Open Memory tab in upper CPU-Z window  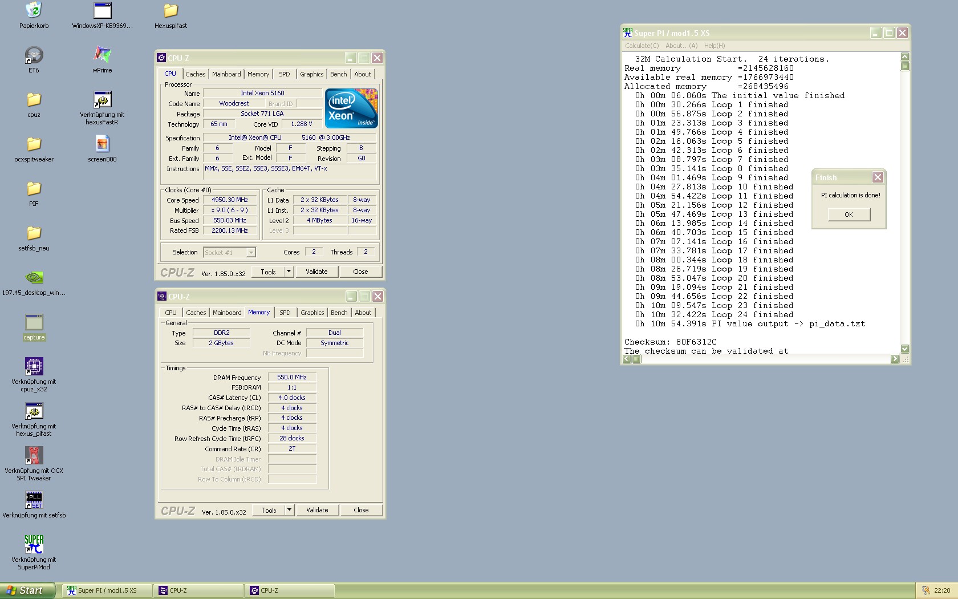pyautogui.click(x=258, y=74)
